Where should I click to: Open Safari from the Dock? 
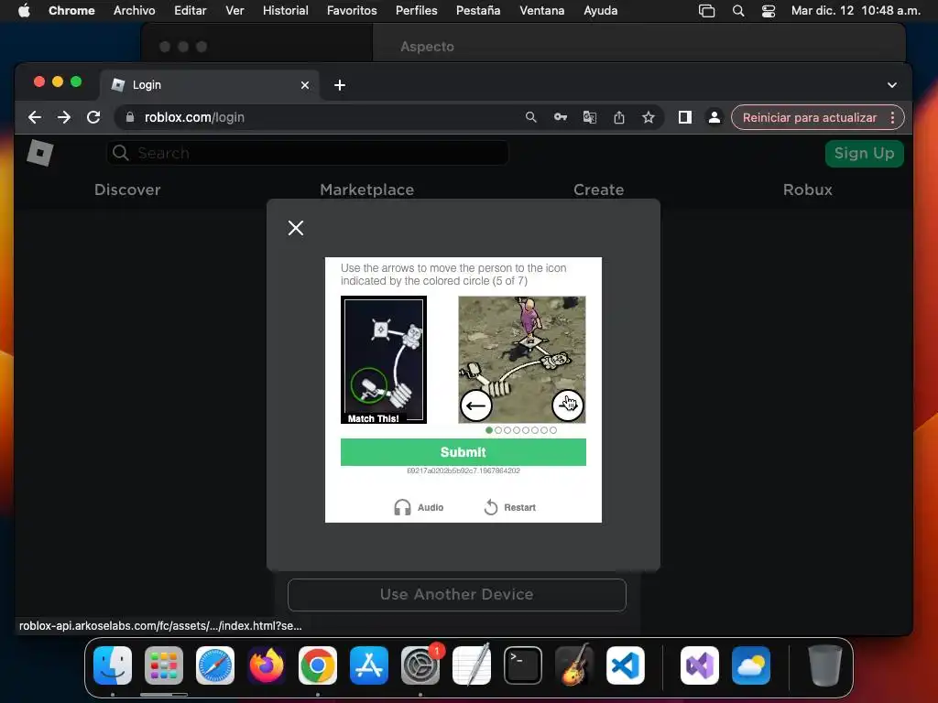point(215,665)
